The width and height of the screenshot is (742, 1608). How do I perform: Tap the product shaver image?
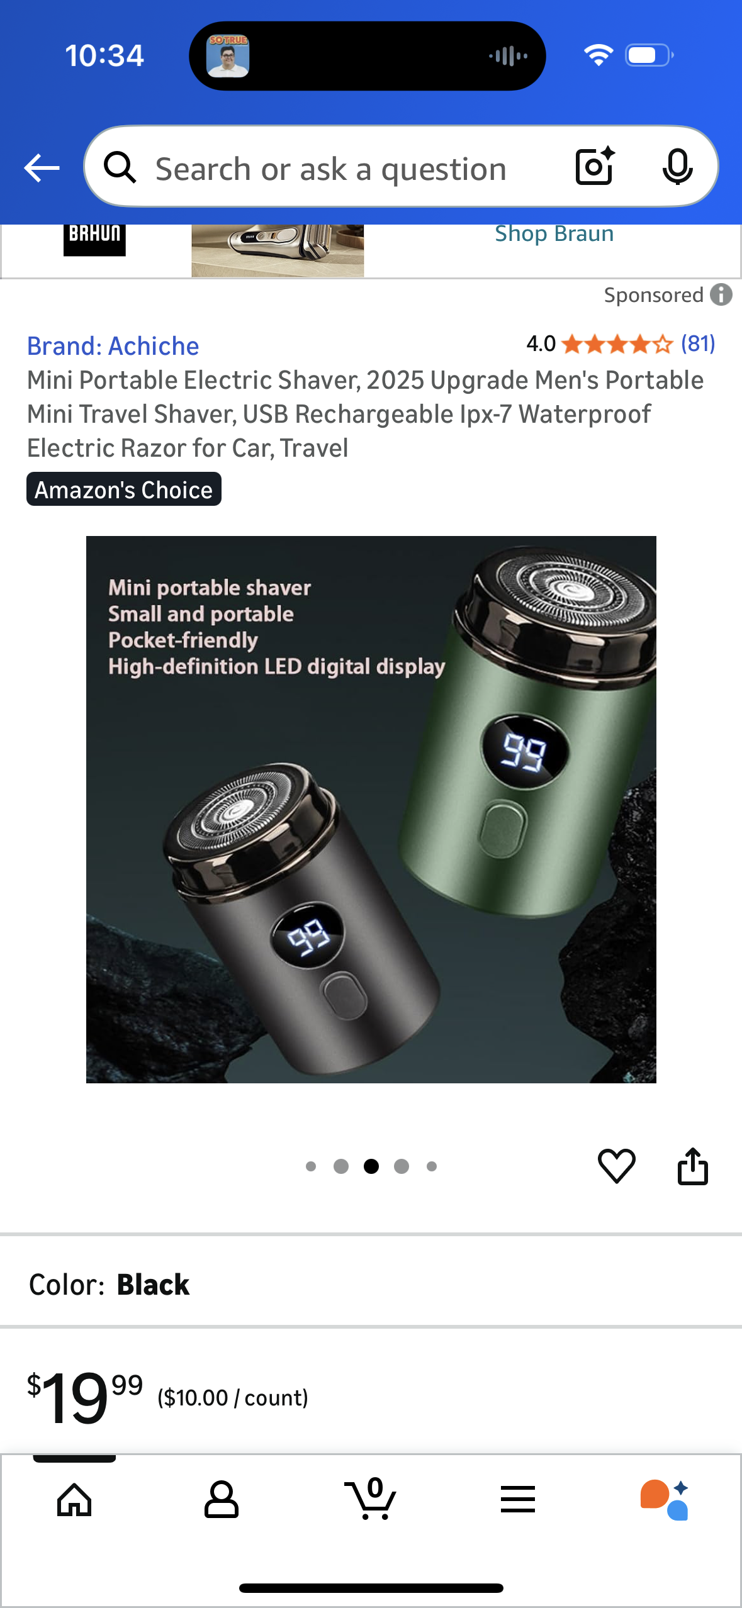[x=371, y=810]
